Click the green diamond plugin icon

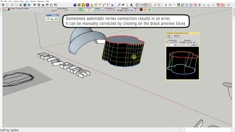tap(79, 5)
